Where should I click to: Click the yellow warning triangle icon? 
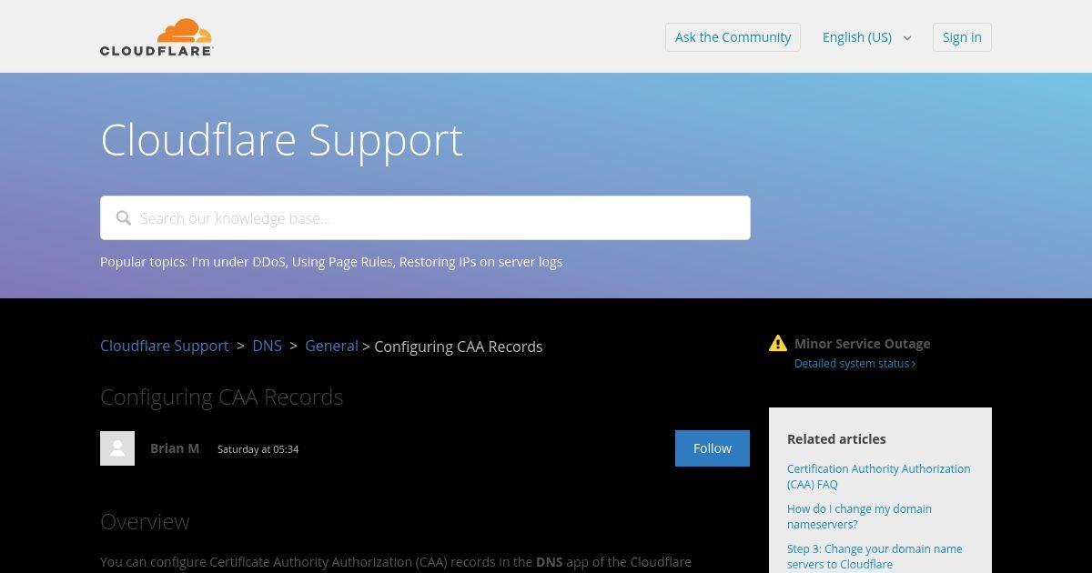tap(778, 343)
